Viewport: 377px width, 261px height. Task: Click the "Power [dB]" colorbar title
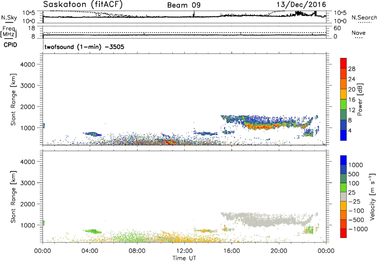pos(360,99)
